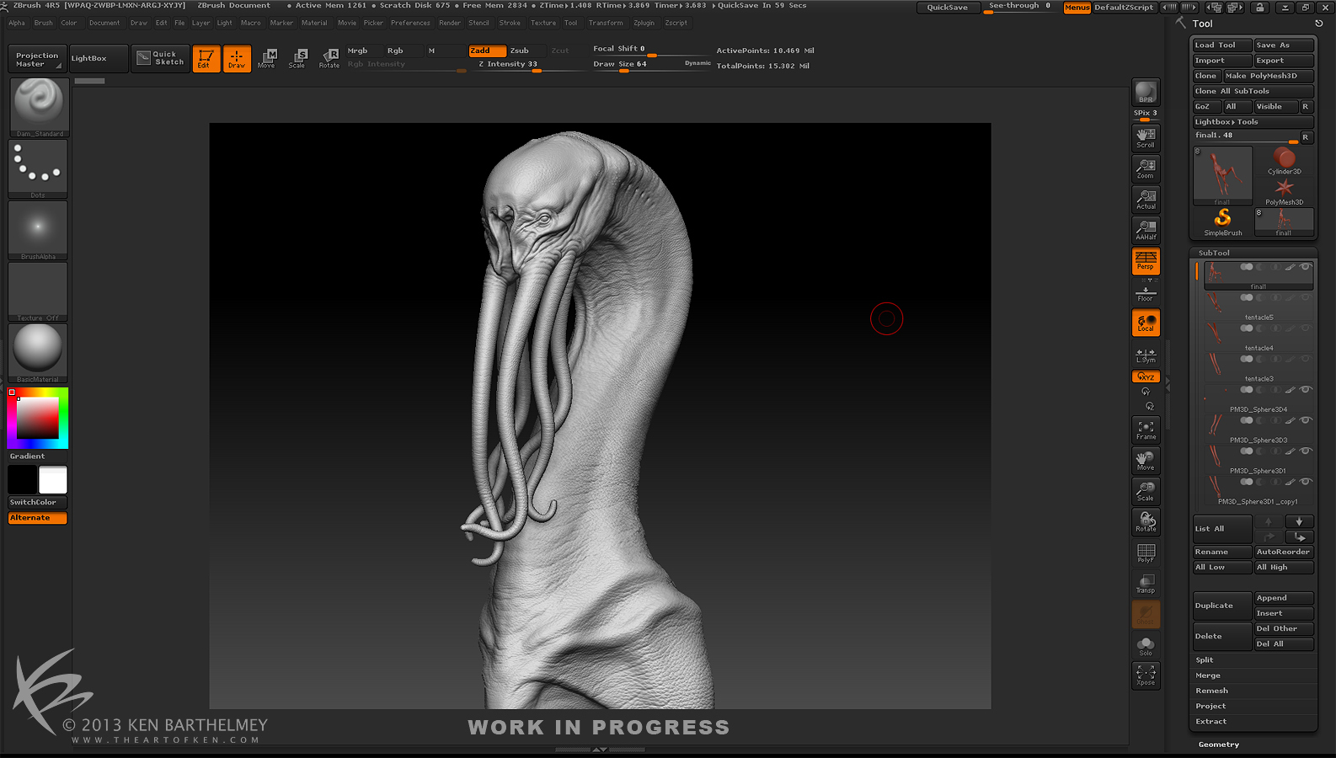This screenshot has width=1336, height=758.
Task: Select the Scale transform icon in top shelf
Action: point(297,58)
